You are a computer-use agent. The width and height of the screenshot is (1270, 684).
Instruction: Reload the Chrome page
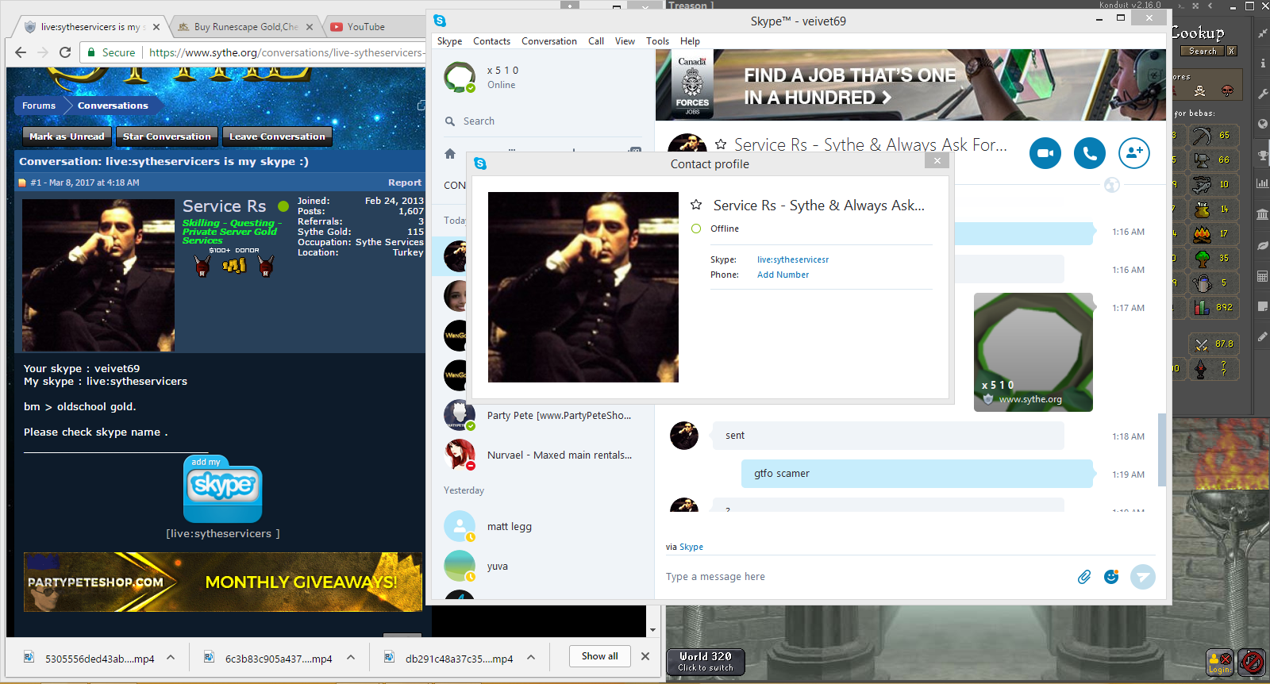(65, 52)
